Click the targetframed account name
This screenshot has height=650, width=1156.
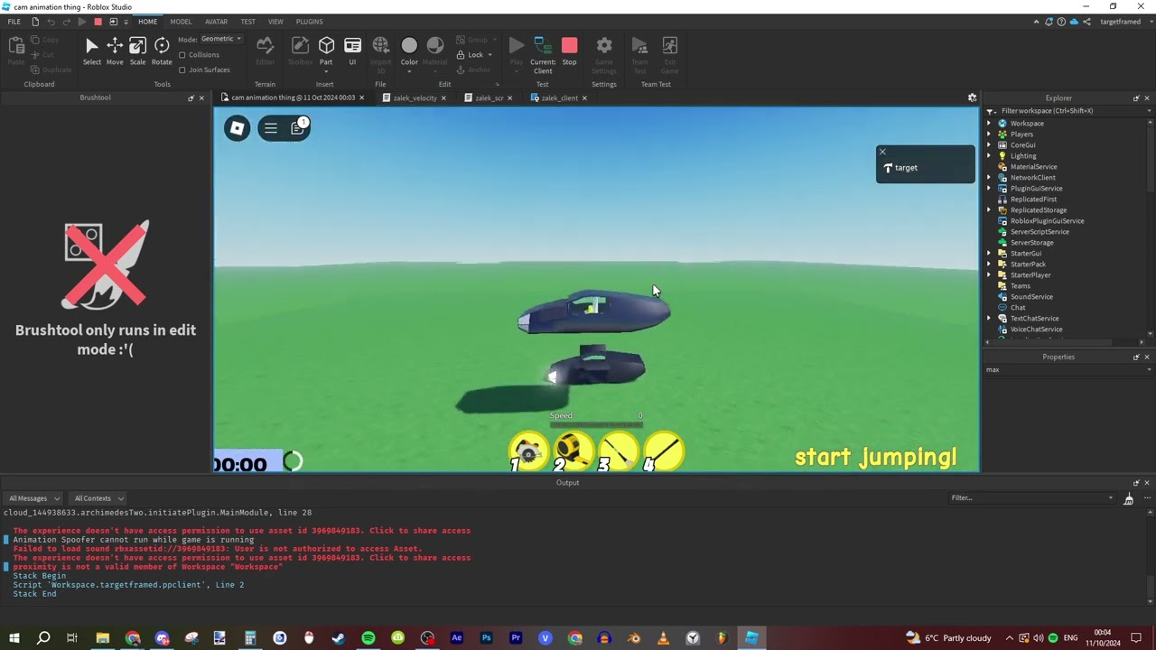(1121, 22)
